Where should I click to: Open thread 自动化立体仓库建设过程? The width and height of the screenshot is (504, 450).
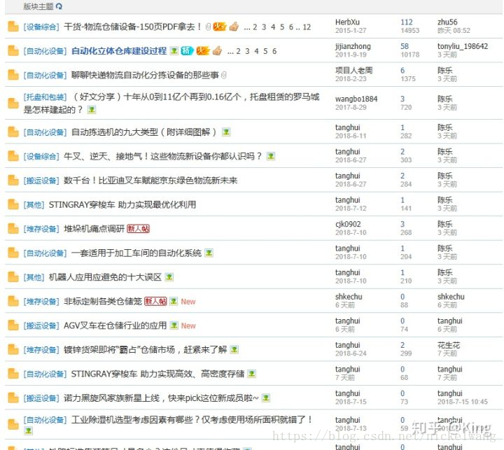click(x=119, y=51)
